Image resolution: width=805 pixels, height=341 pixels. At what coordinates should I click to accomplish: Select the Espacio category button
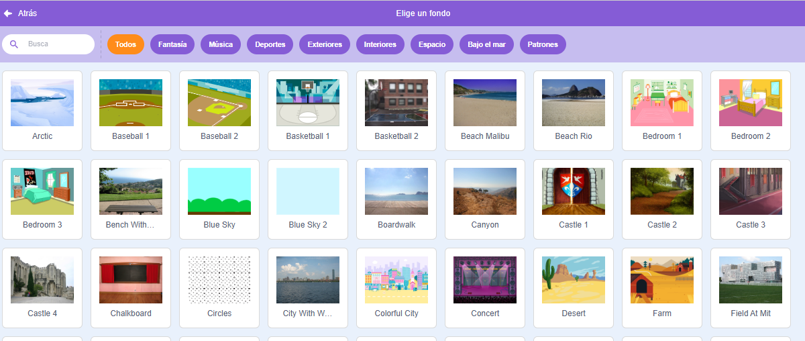432,44
